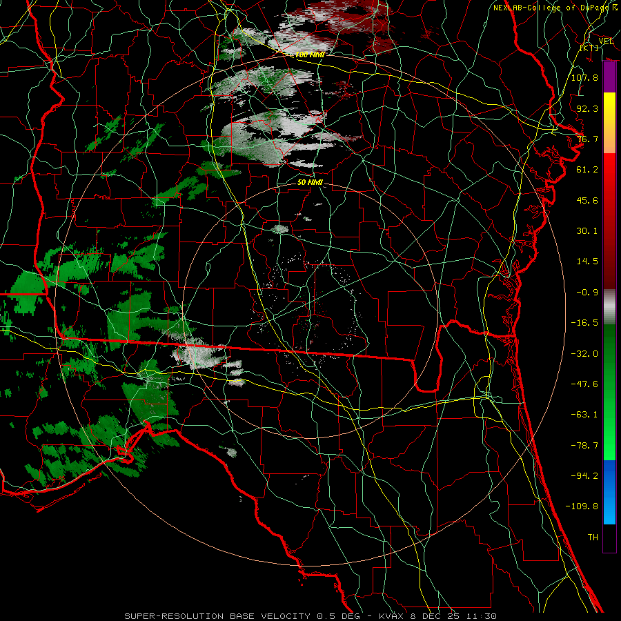Click the purple segment of the color bar
This screenshot has height=621, width=621.
point(609,77)
